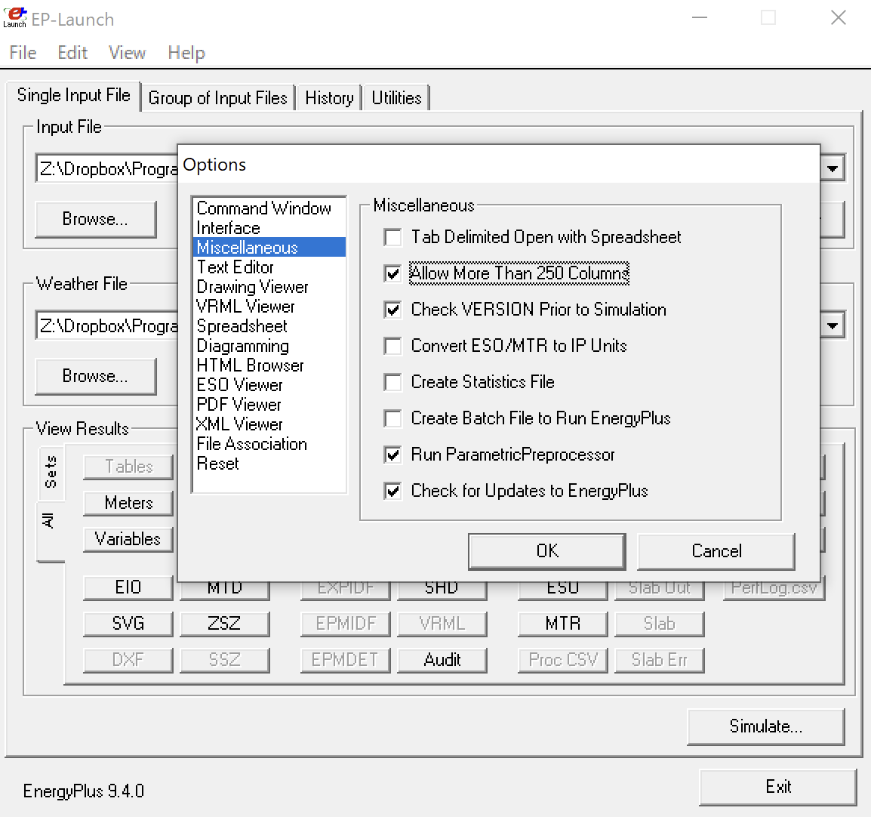Cancel the Options dialog
This screenshot has width=871, height=817.
[x=716, y=551]
